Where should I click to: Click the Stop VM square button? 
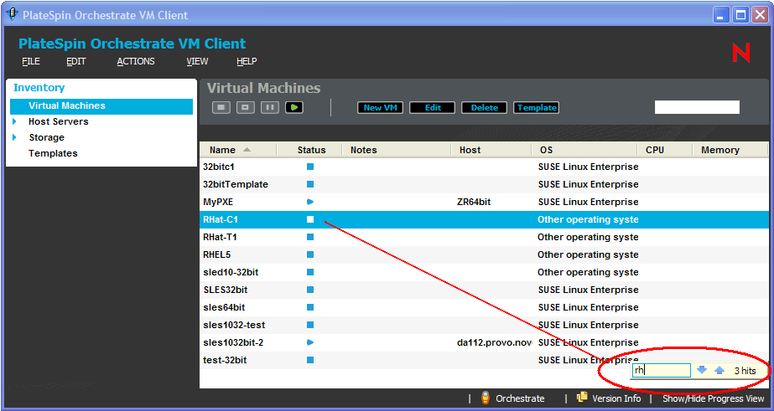click(221, 107)
